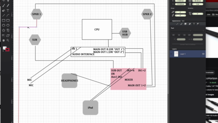Select the straight Line tool
This screenshot has height=123, width=218.
tap(4, 15)
